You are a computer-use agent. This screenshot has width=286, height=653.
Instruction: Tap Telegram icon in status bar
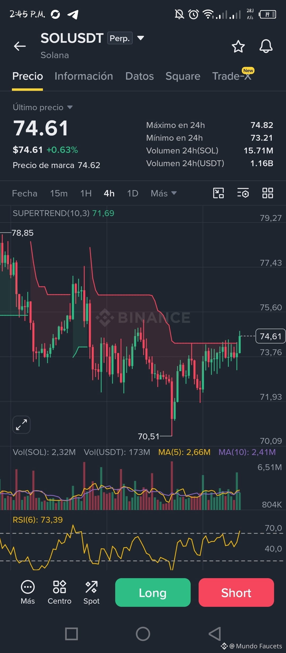73,14
